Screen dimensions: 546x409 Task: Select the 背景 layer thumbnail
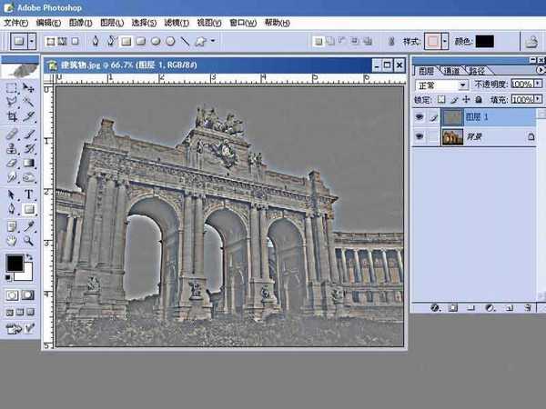pyautogui.click(x=452, y=136)
